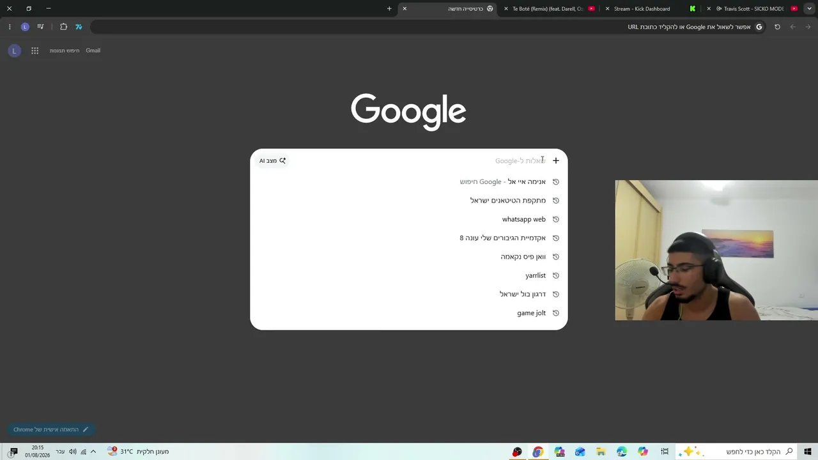The width and height of the screenshot is (818, 460).
Task: Open the media controls toolbar icon
Action: coord(40,27)
